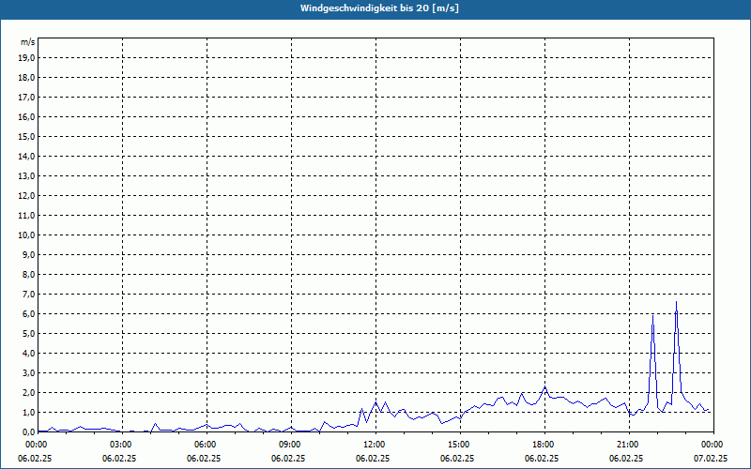Select the '6,0' y-axis label
Screen dimensions: 751x469
click(x=28, y=314)
